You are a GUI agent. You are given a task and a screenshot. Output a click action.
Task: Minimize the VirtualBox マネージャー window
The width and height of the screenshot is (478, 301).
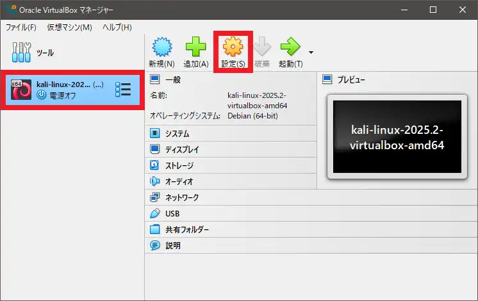[404, 10]
